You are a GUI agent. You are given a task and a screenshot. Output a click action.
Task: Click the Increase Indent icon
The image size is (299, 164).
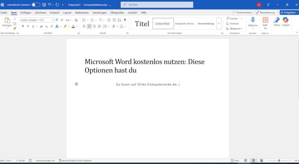point(114,20)
